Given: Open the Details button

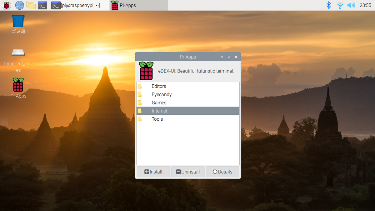Looking at the screenshot, I should click(222, 172).
